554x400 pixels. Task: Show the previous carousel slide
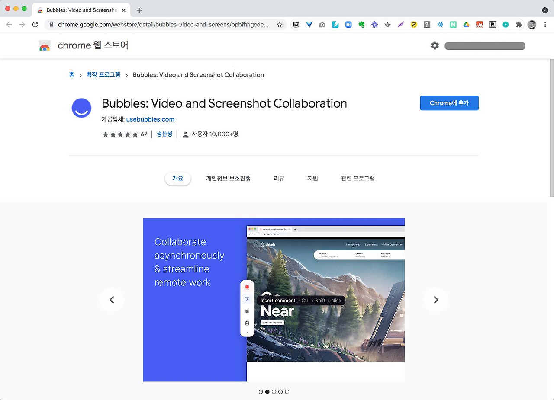tap(112, 300)
